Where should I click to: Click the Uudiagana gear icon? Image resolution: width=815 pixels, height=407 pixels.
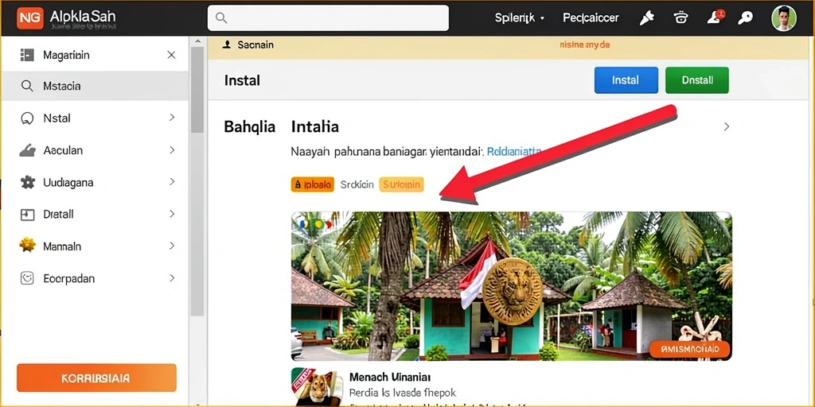[x=28, y=182]
